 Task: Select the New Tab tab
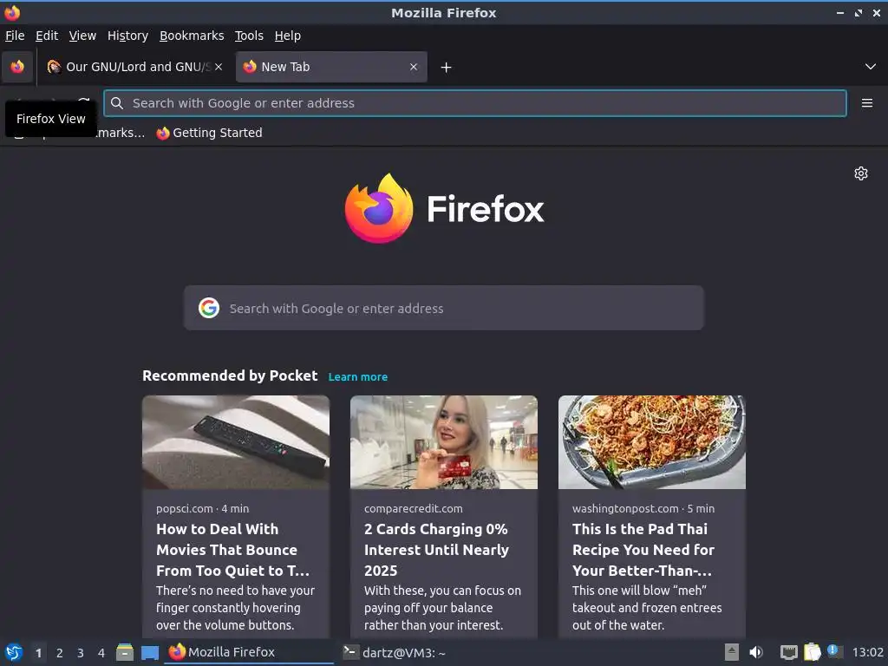pyautogui.click(x=331, y=67)
